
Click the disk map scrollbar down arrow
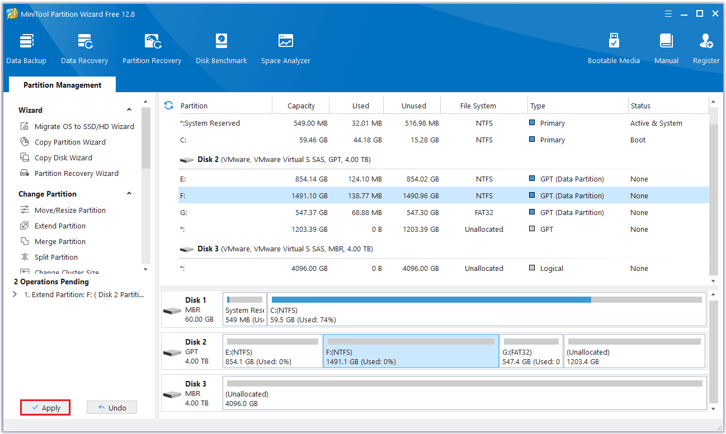point(713,409)
